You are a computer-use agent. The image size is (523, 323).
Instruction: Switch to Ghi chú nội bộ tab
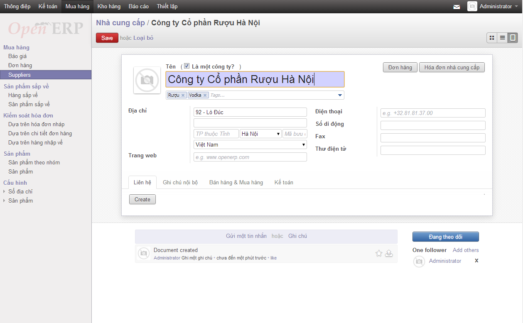180,182
